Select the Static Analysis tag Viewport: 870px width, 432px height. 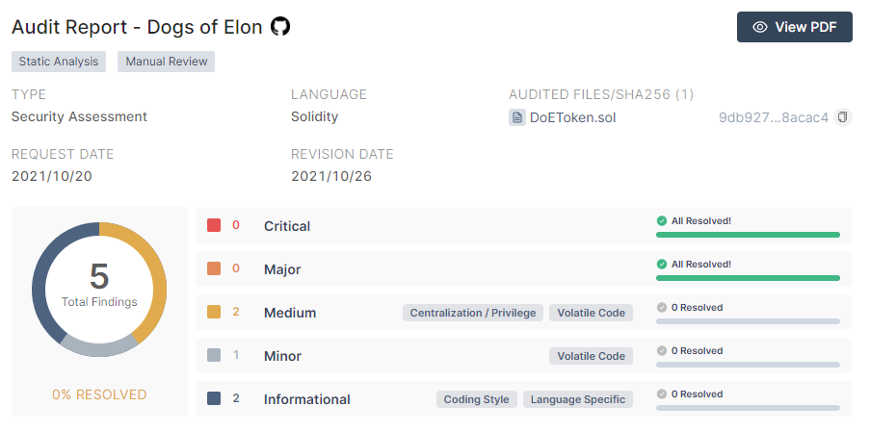point(59,62)
